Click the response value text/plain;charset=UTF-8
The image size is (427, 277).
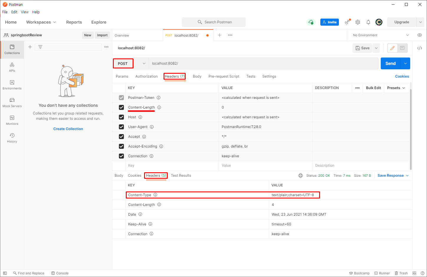pyautogui.click(x=293, y=195)
